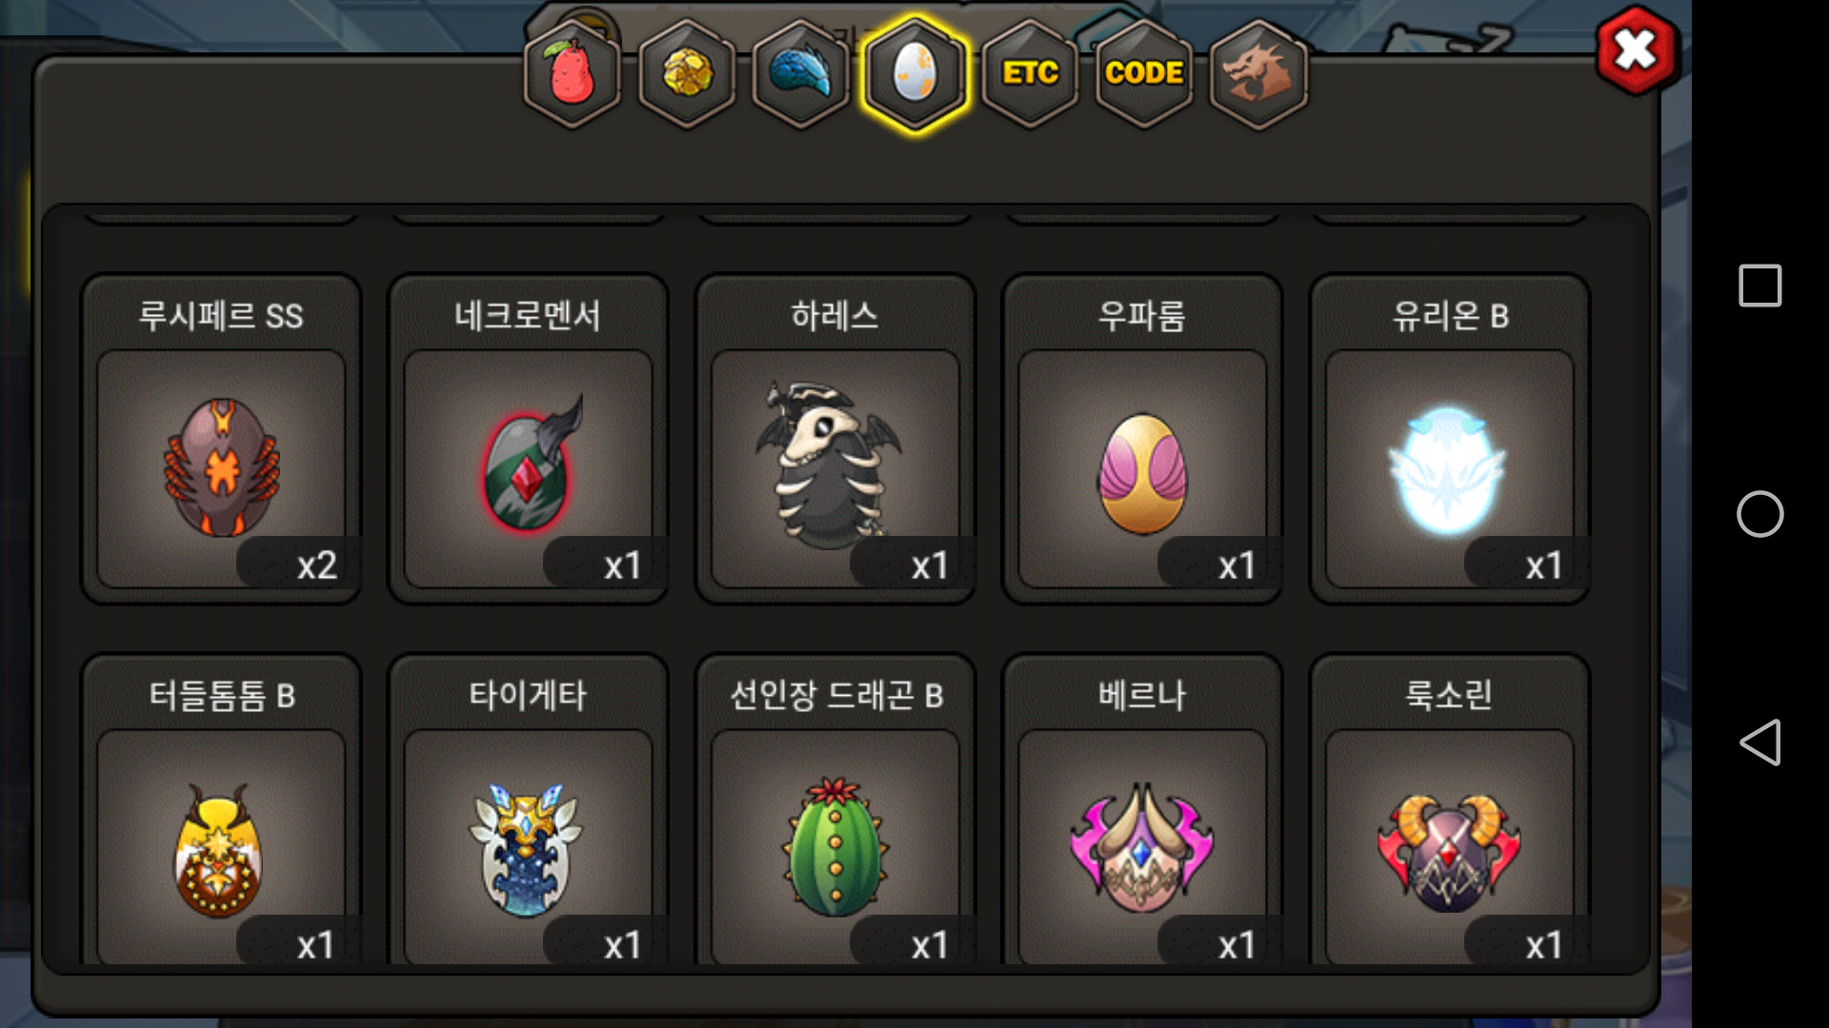Select the 루시페르 SS egg
1829x1028 pixels.
click(x=221, y=439)
